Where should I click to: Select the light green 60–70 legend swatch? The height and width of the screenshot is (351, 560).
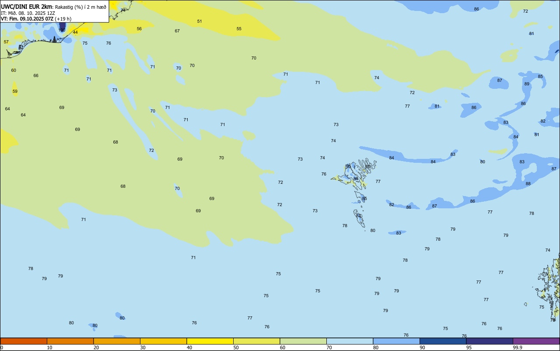coord(303,341)
